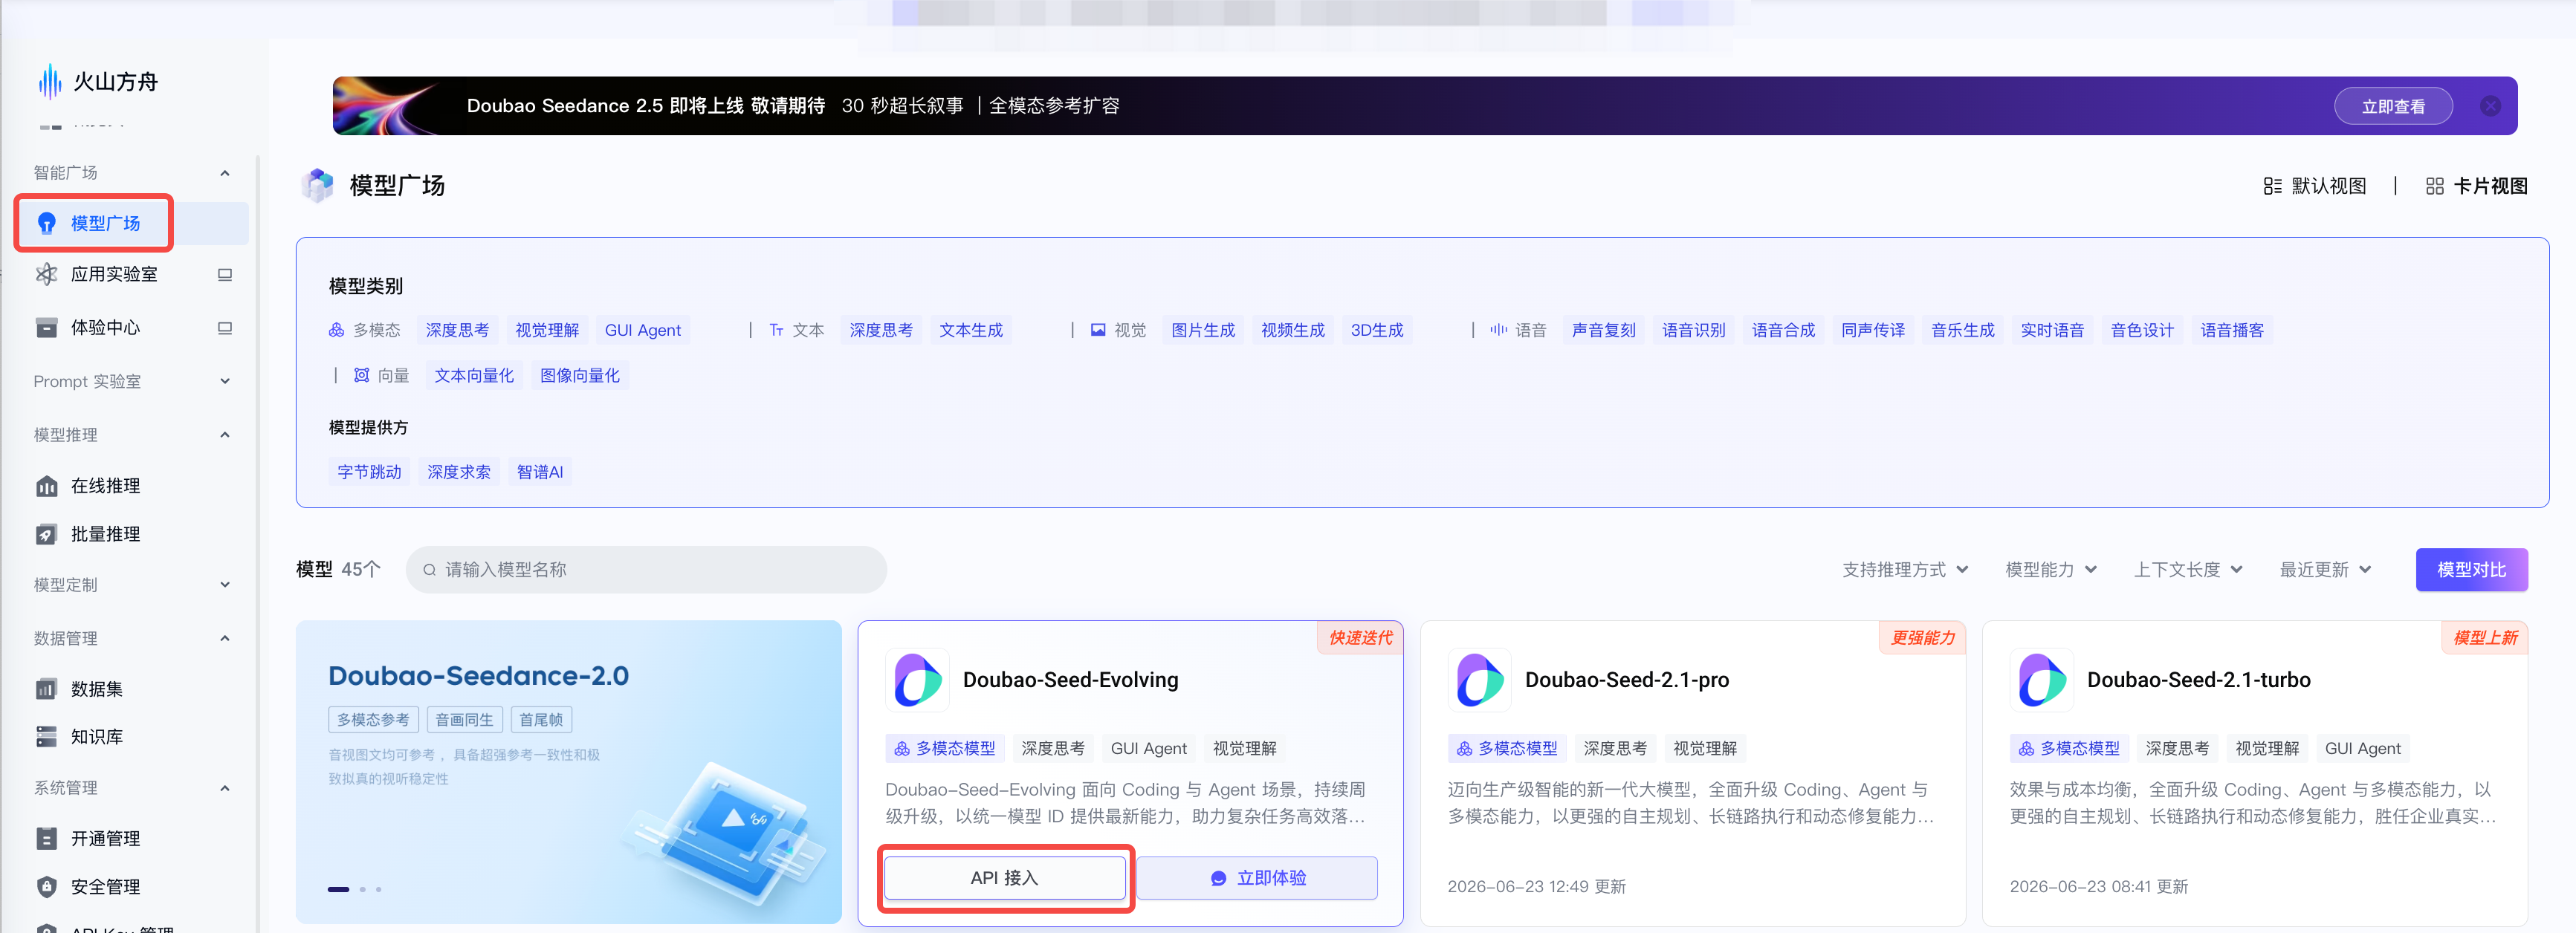Toggle the 声音复刻 filter
2576x933 pixels.
tap(1604, 330)
